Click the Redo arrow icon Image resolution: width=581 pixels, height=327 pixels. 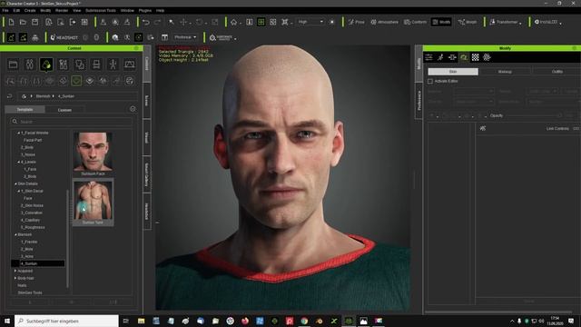pos(157,22)
